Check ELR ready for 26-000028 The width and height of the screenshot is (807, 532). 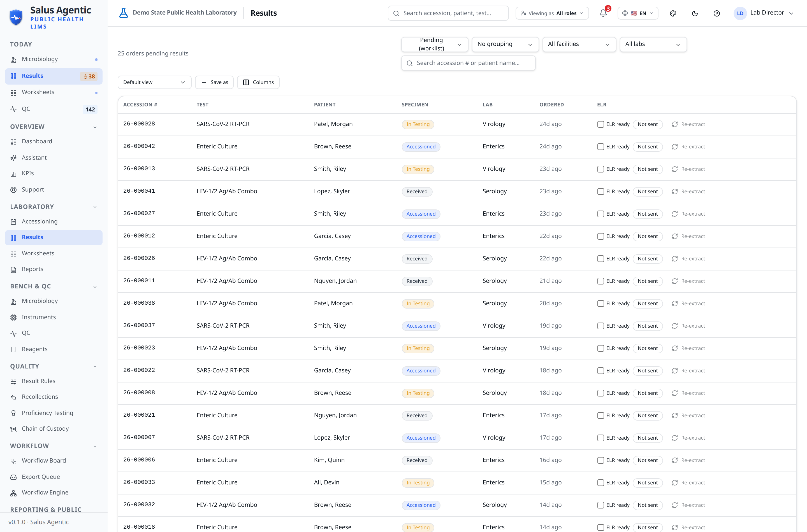[x=600, y=124]
